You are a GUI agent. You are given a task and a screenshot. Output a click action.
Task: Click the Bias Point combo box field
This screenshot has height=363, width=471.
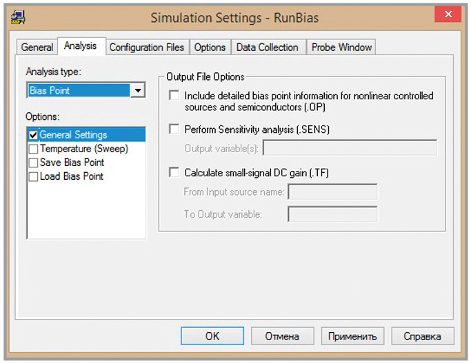tap(78, 90)
